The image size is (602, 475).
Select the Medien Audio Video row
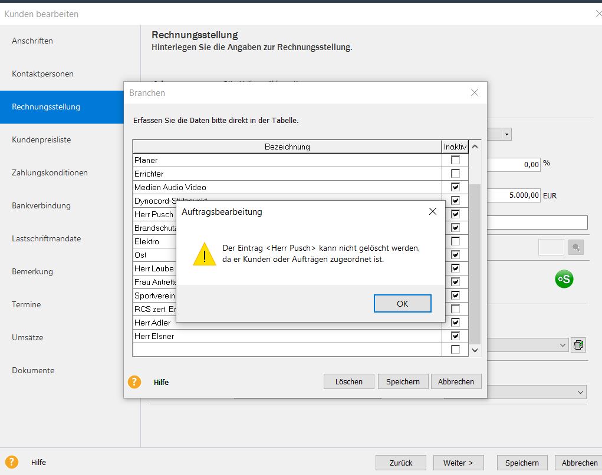click(287, 187)
